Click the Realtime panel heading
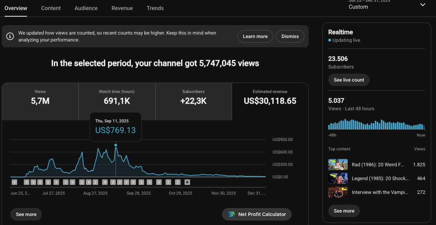436x225 pixels. (x=340, y=32)
